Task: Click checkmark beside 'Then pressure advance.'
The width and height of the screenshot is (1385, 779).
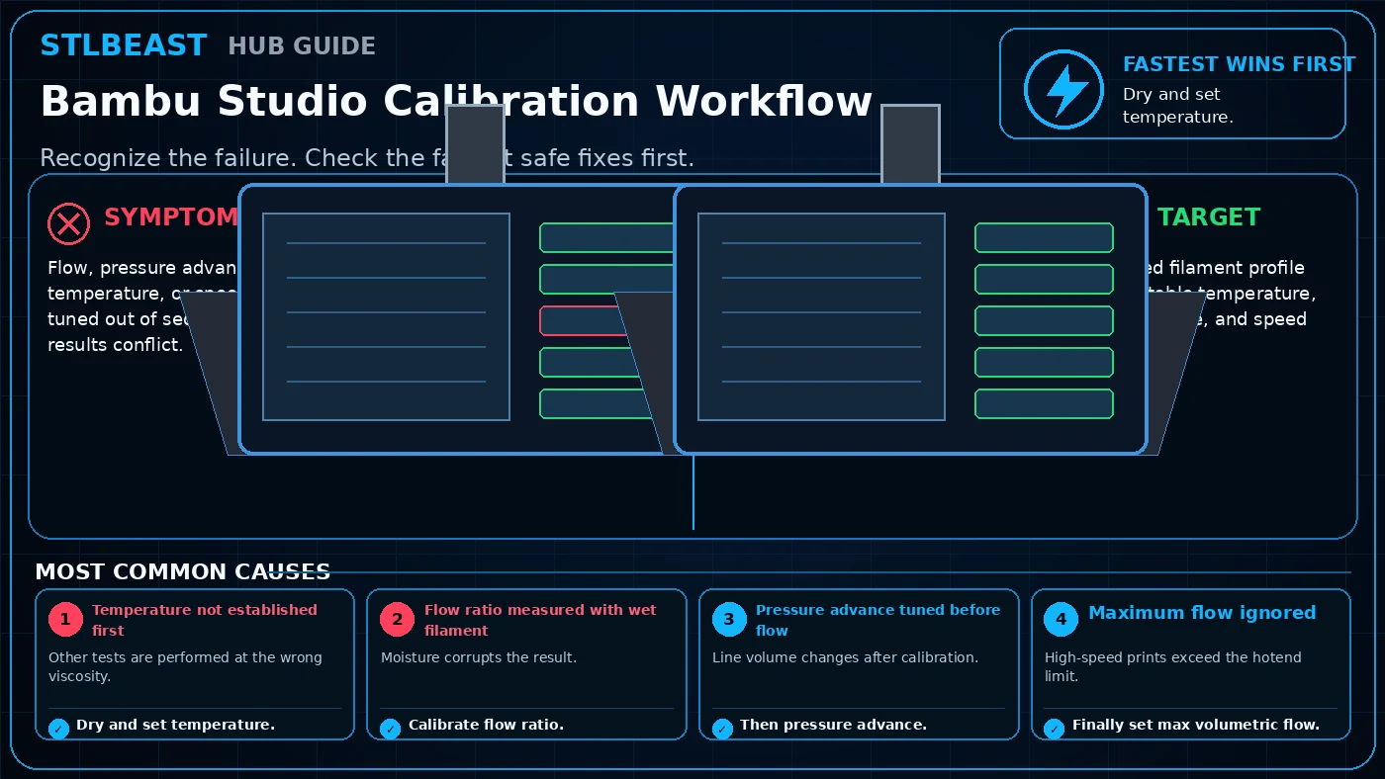Action: (722, 729)
